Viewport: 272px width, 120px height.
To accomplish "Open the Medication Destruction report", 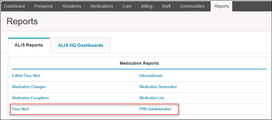I will pyautogui.click(x=158, y=87).
